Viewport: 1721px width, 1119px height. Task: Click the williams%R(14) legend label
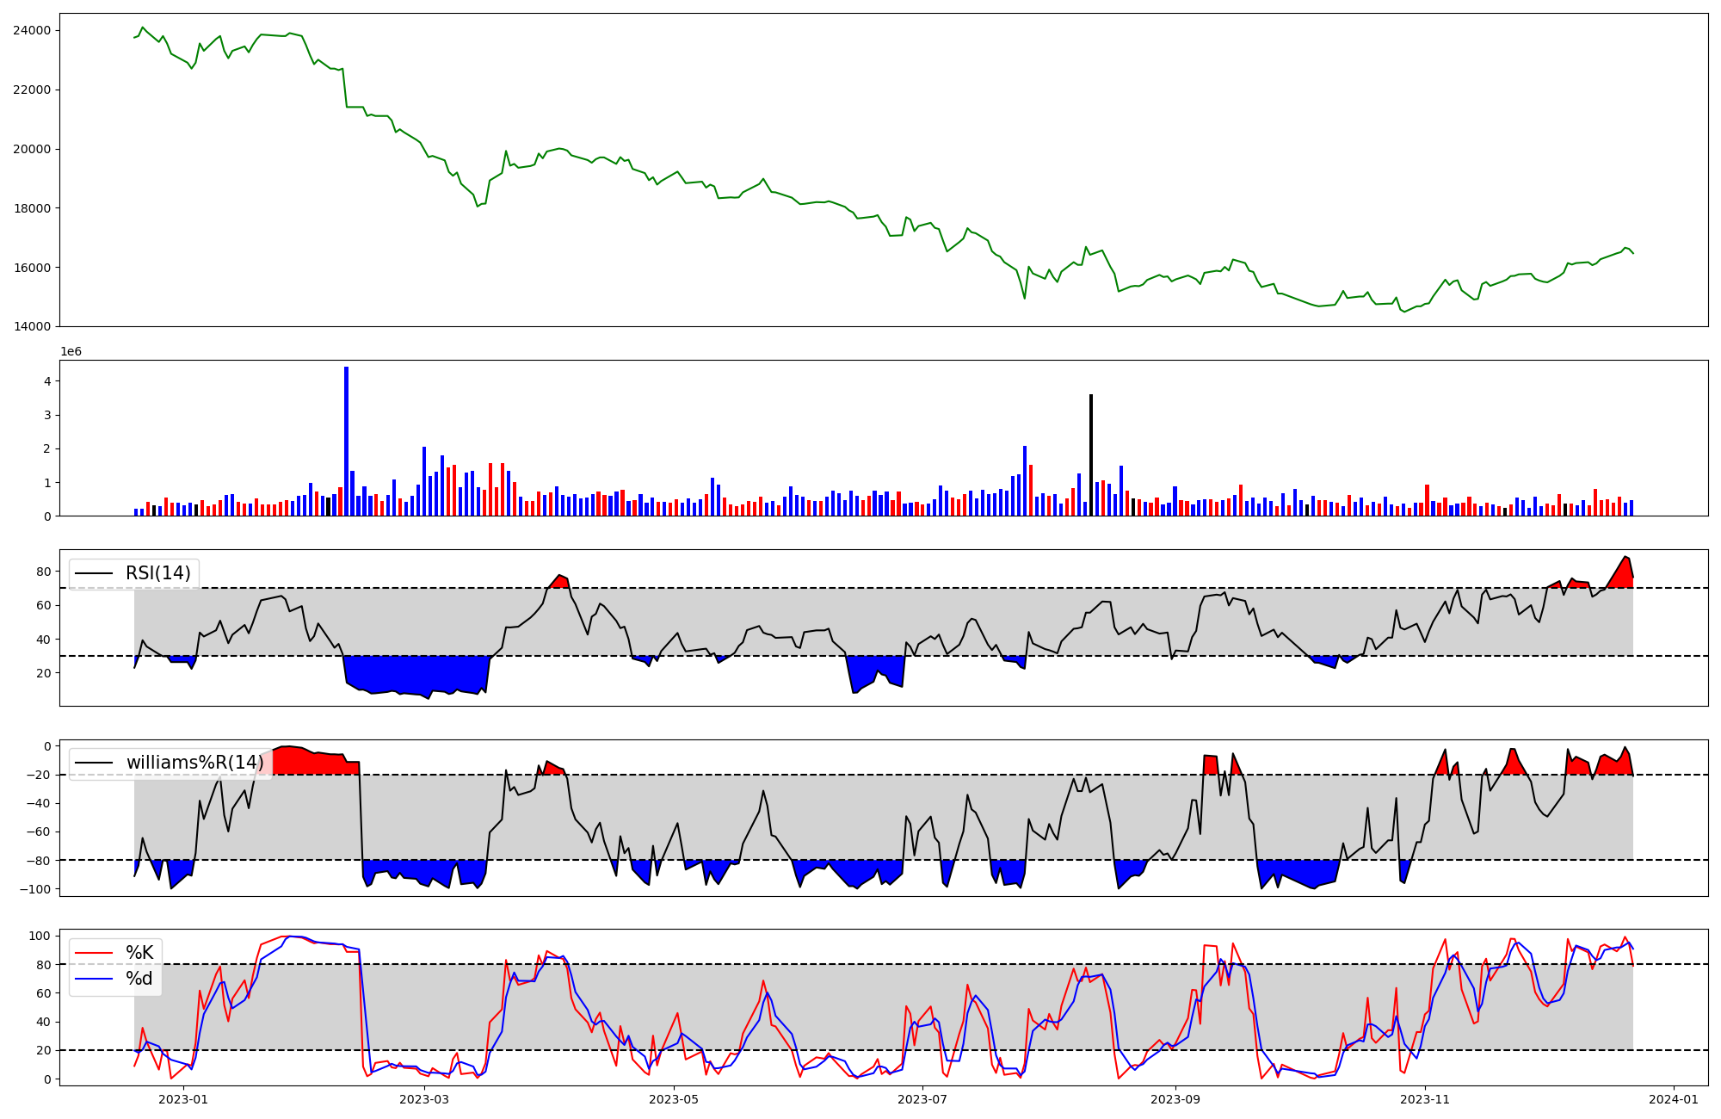click(x=194, y=763)
